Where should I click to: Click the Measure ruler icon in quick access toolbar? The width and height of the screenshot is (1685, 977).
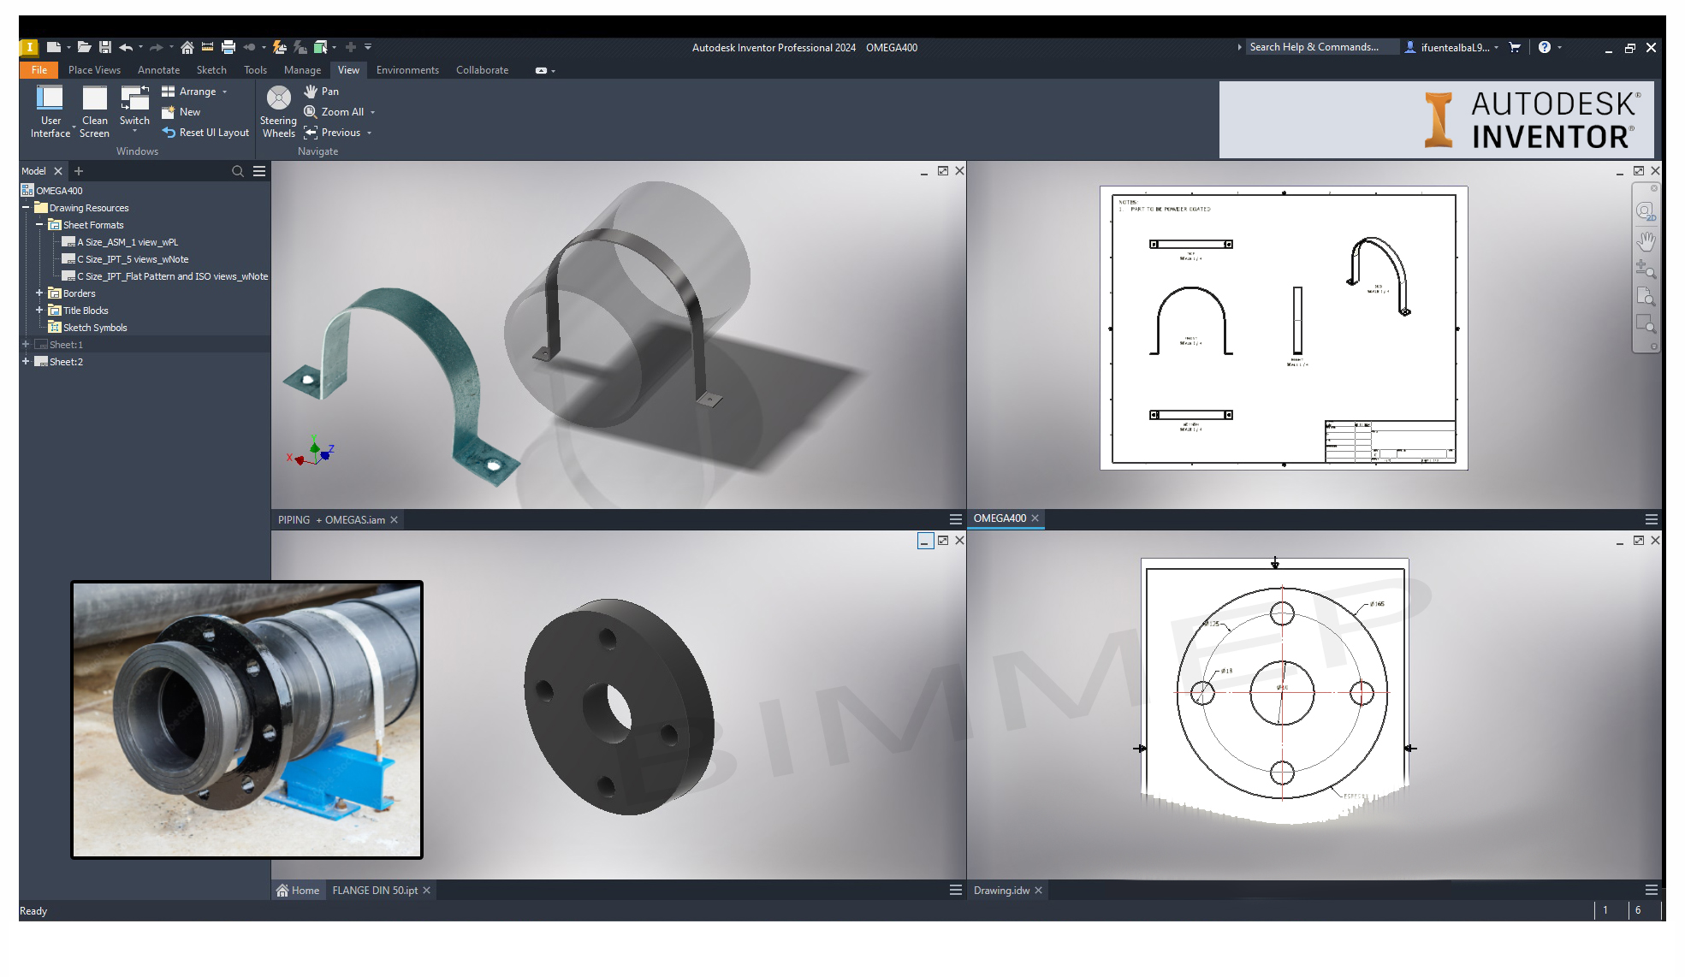[207, 48]
